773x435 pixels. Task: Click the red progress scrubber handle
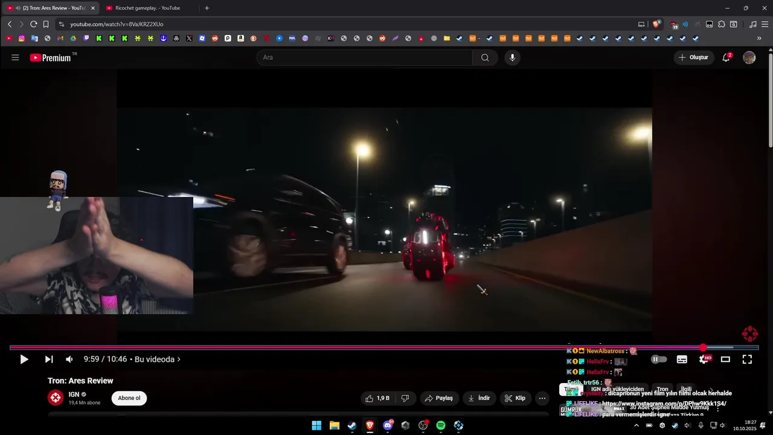coord(703,348)
